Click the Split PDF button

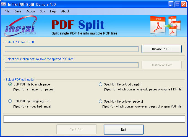point(76,129)
